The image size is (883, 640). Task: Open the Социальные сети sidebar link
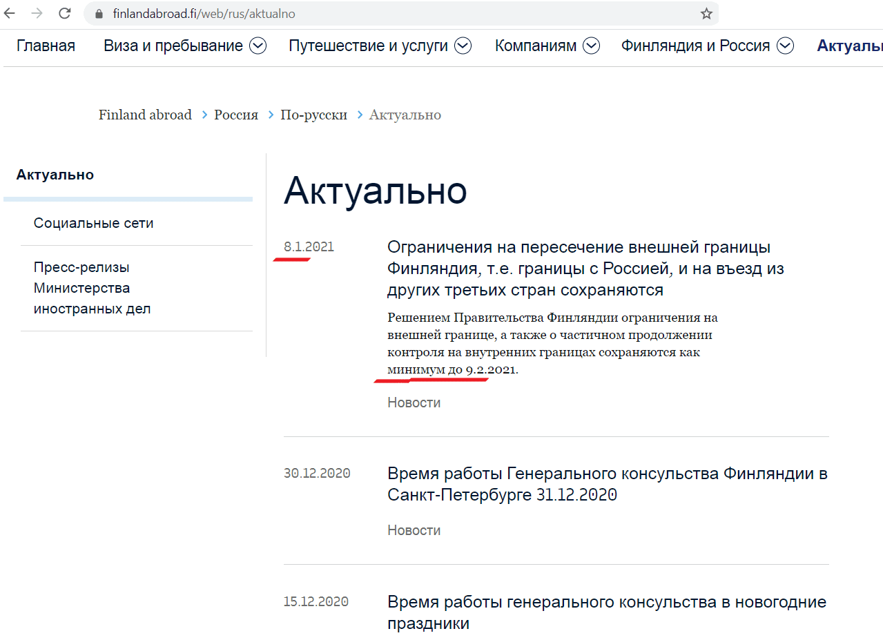tap(94, 222)
